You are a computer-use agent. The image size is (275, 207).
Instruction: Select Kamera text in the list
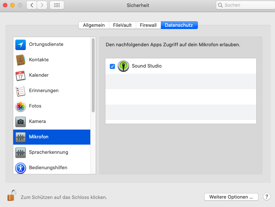click(x=37, y=121)
